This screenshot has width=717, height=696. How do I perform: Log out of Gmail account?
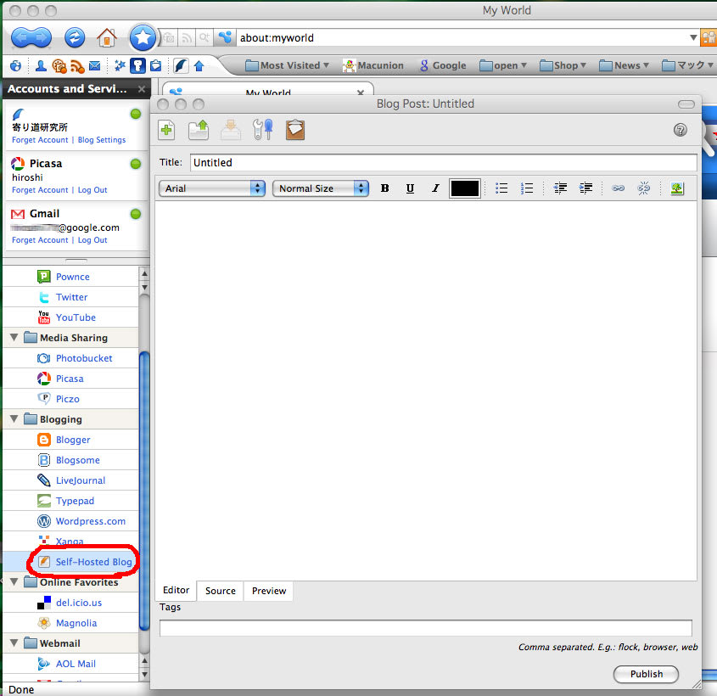click(92, 240)
